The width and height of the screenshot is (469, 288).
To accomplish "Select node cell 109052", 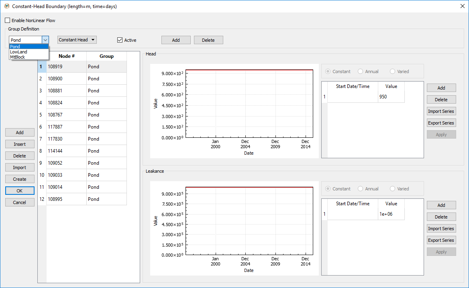I will tap(66, 163).
